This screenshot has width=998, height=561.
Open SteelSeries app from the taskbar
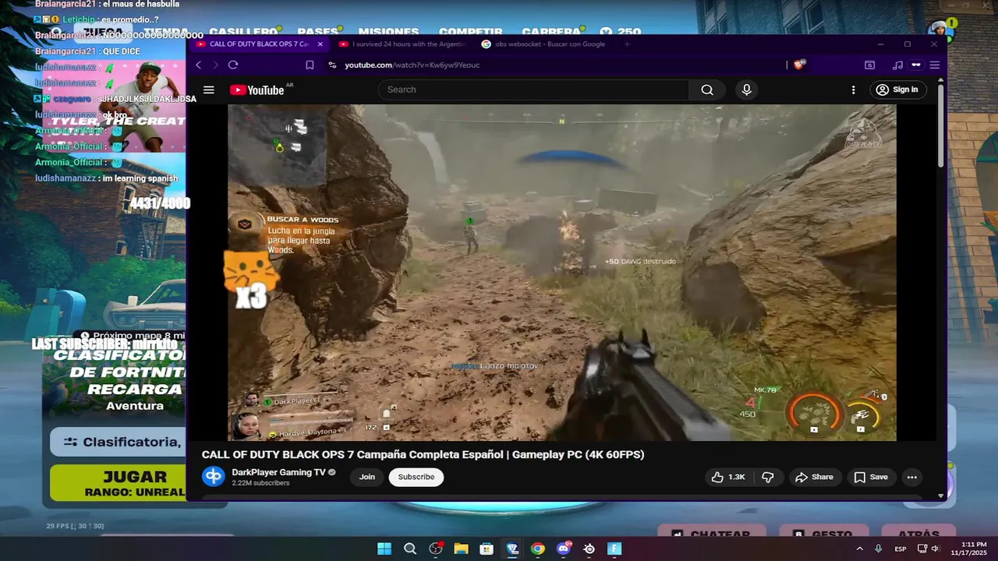[589, 549]
